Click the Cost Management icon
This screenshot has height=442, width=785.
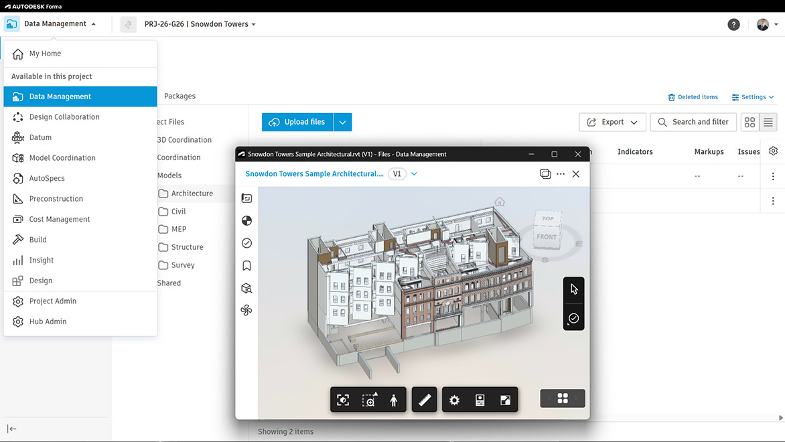(x=18, y=219)
